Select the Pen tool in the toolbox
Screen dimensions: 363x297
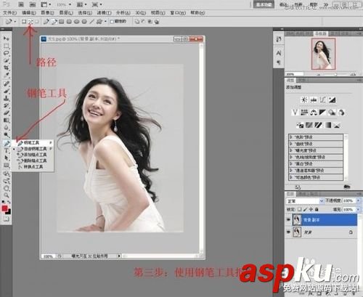7,143
